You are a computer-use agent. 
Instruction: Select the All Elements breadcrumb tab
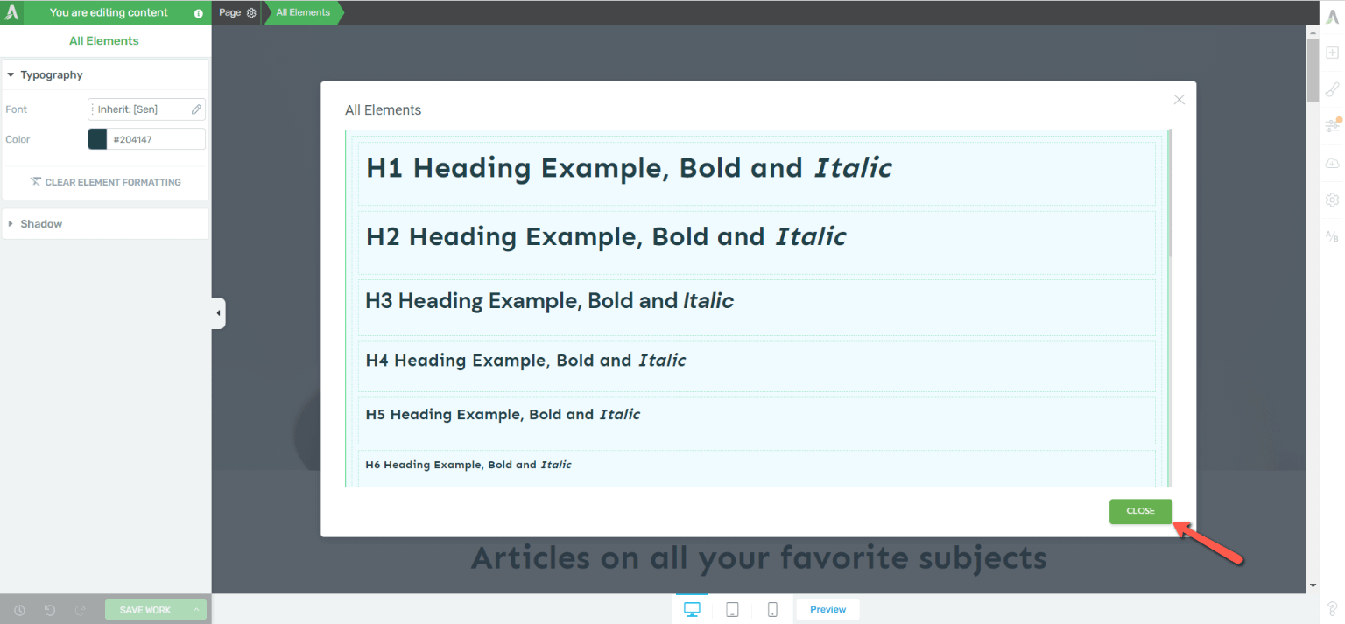point(302,12)
